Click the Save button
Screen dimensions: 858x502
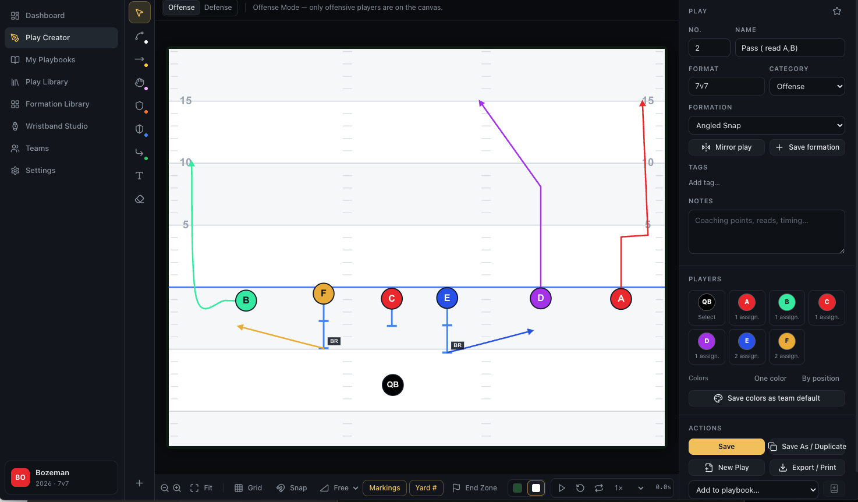(x=726, y=447)
